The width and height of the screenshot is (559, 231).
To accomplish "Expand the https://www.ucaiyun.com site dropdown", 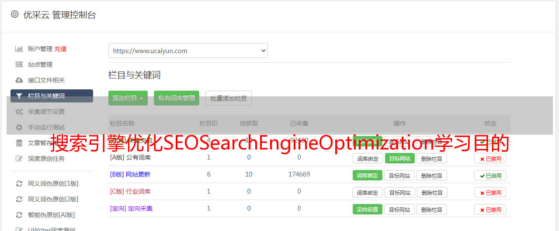I will [x=188, y=51].
